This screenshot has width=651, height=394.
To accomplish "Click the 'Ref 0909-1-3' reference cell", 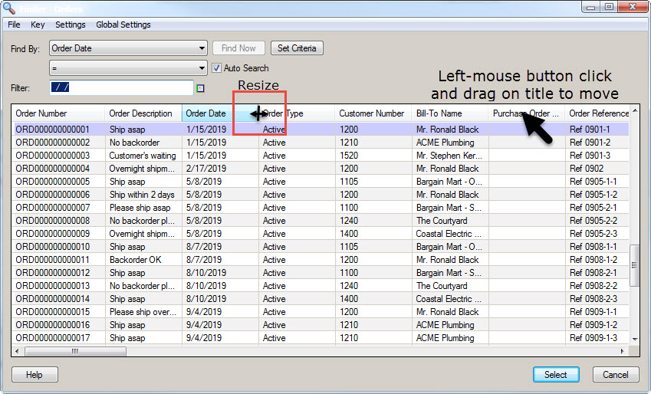I will pyautogui.click(x=597, y=338).
